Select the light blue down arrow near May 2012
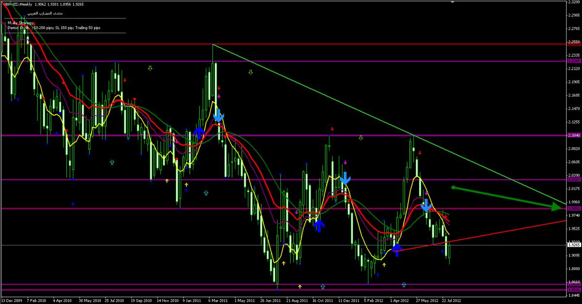This screenshot has width=582, height=304. [426, 206]
